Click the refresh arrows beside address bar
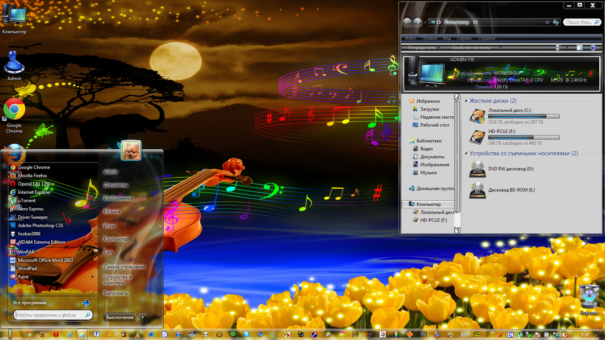605x340 pixels. coord(556,22)
